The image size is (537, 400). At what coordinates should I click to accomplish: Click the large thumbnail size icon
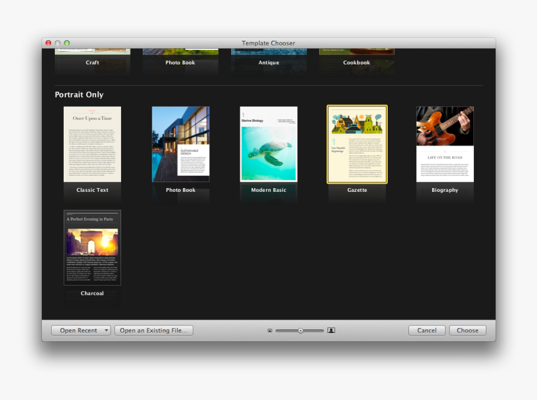[x=331, y=330]
